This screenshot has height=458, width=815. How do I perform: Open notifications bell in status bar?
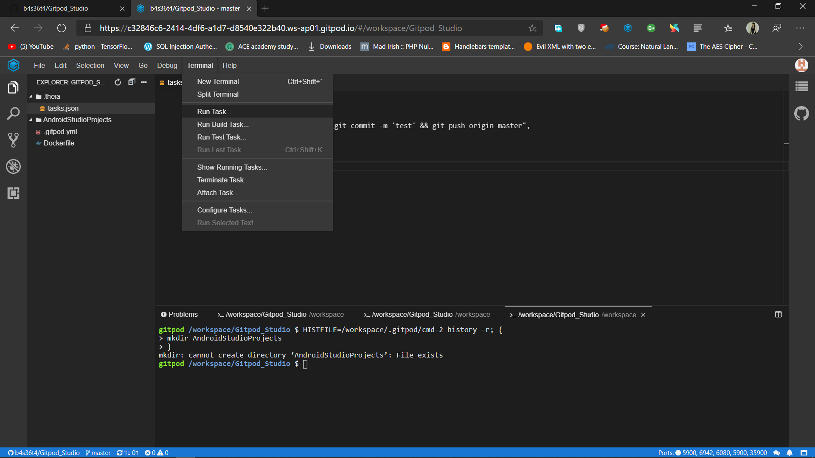[x=790, y=453]
